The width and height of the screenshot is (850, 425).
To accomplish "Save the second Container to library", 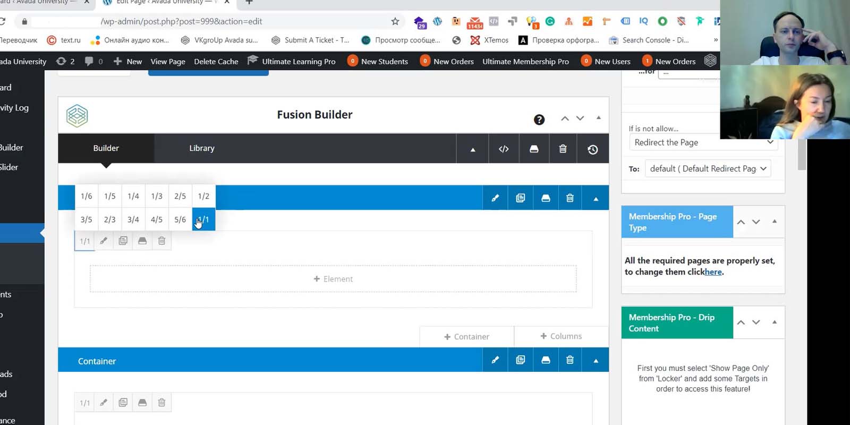I will [546, 360].
